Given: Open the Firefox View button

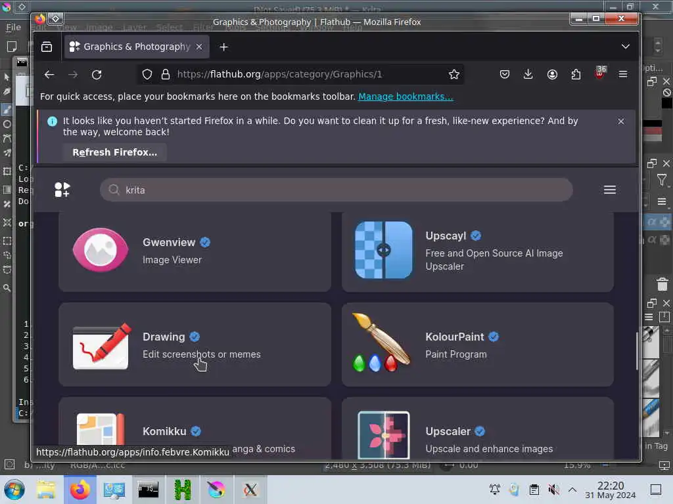Looking at the screenshot, I should 47,47.
